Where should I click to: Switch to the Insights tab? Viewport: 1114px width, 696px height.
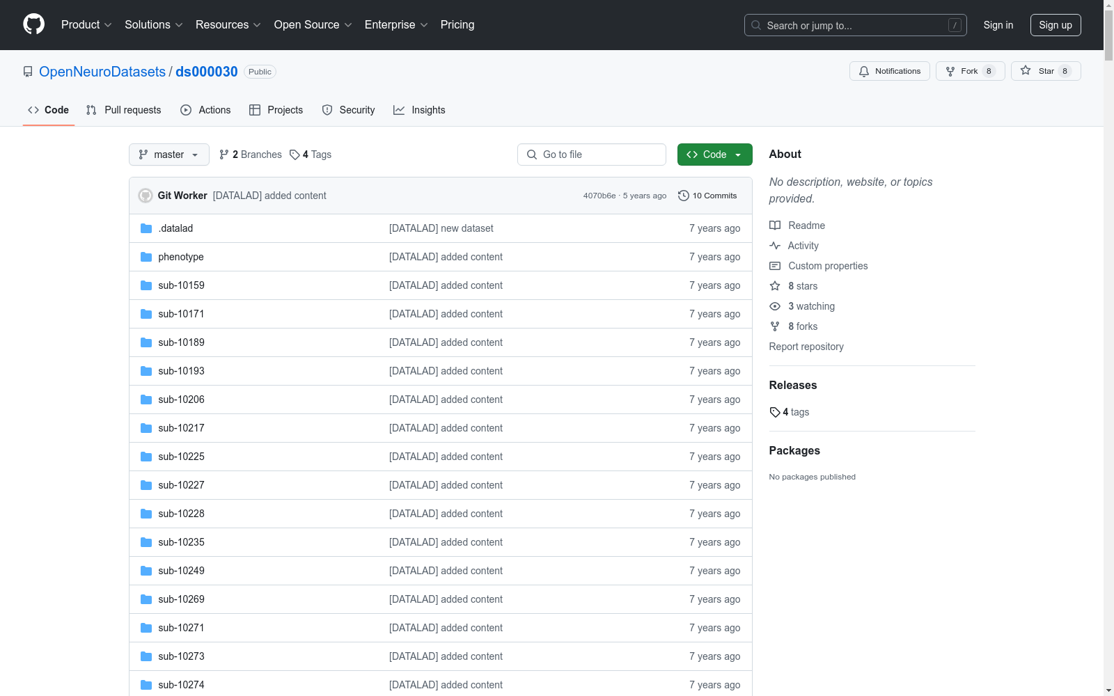click(419, 110)
